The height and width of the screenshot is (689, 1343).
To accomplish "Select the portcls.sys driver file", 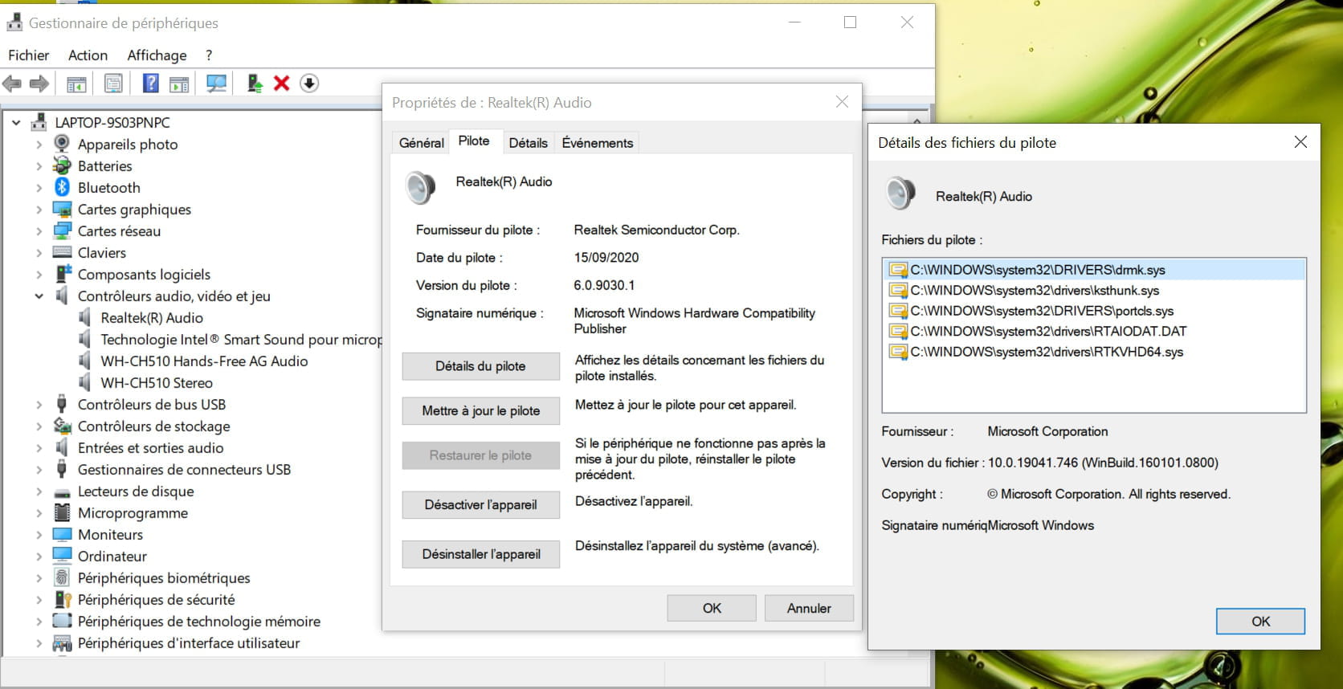I will (1042, 311).
